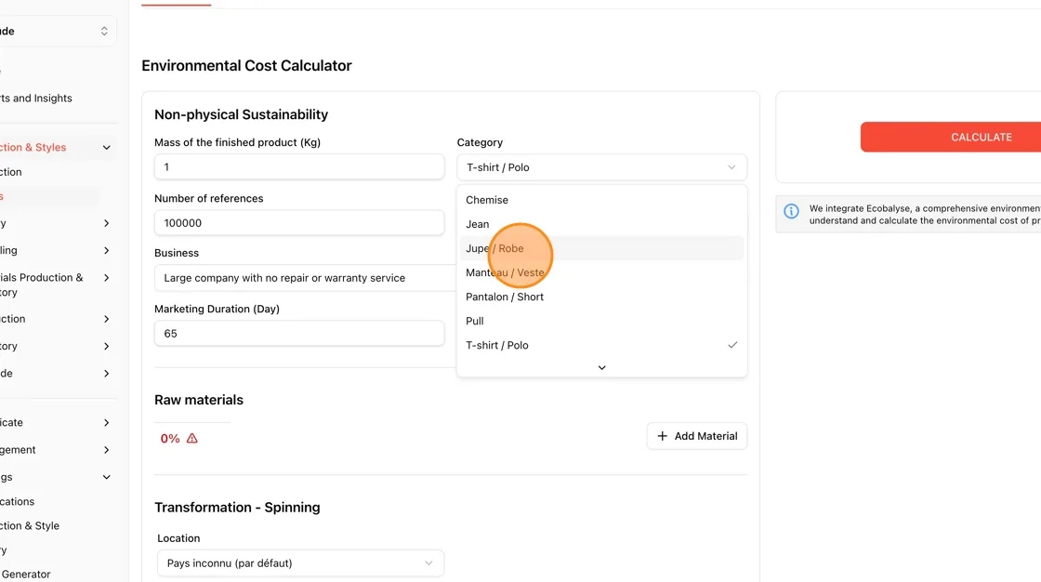Screen dimensions: 1041x582
Task: Open the Business dropdown
Action: [306, 278]
